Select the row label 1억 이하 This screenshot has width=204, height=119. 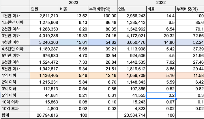tap(15, 75)
